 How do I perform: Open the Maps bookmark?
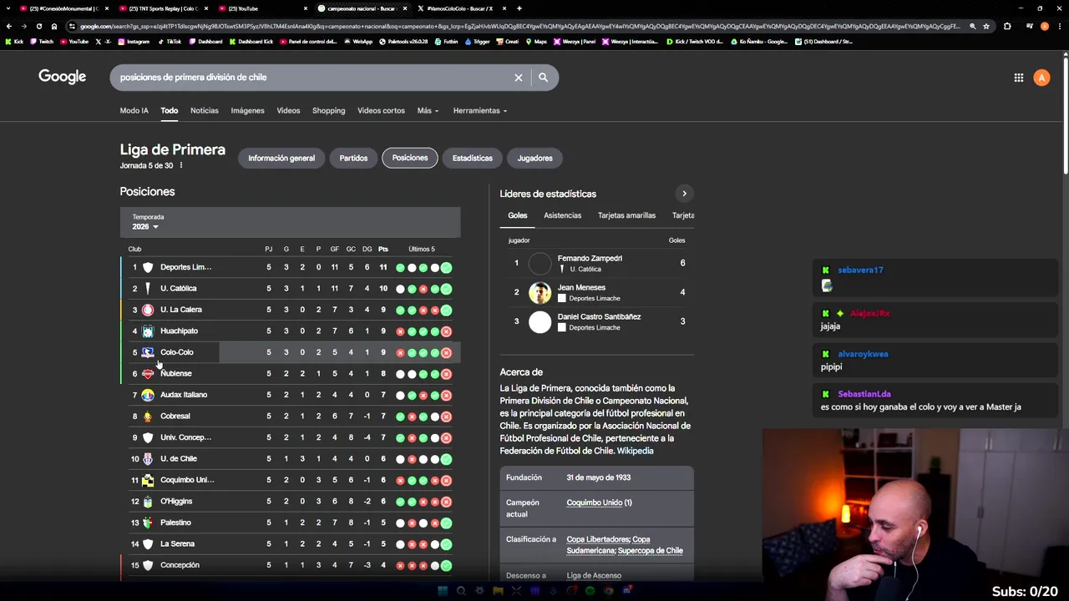pyautogui.click(x=536, y=41)
